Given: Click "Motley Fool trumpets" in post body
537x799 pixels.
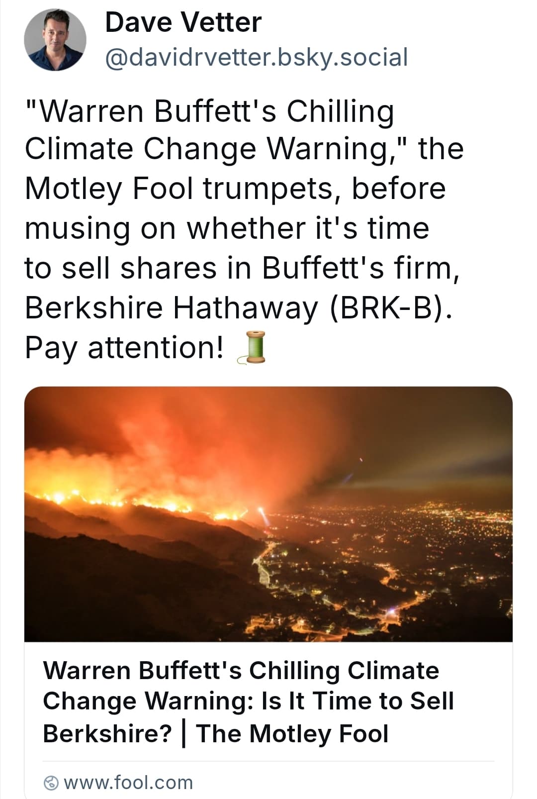Looking at the screenshot, I should pos(184,189).
